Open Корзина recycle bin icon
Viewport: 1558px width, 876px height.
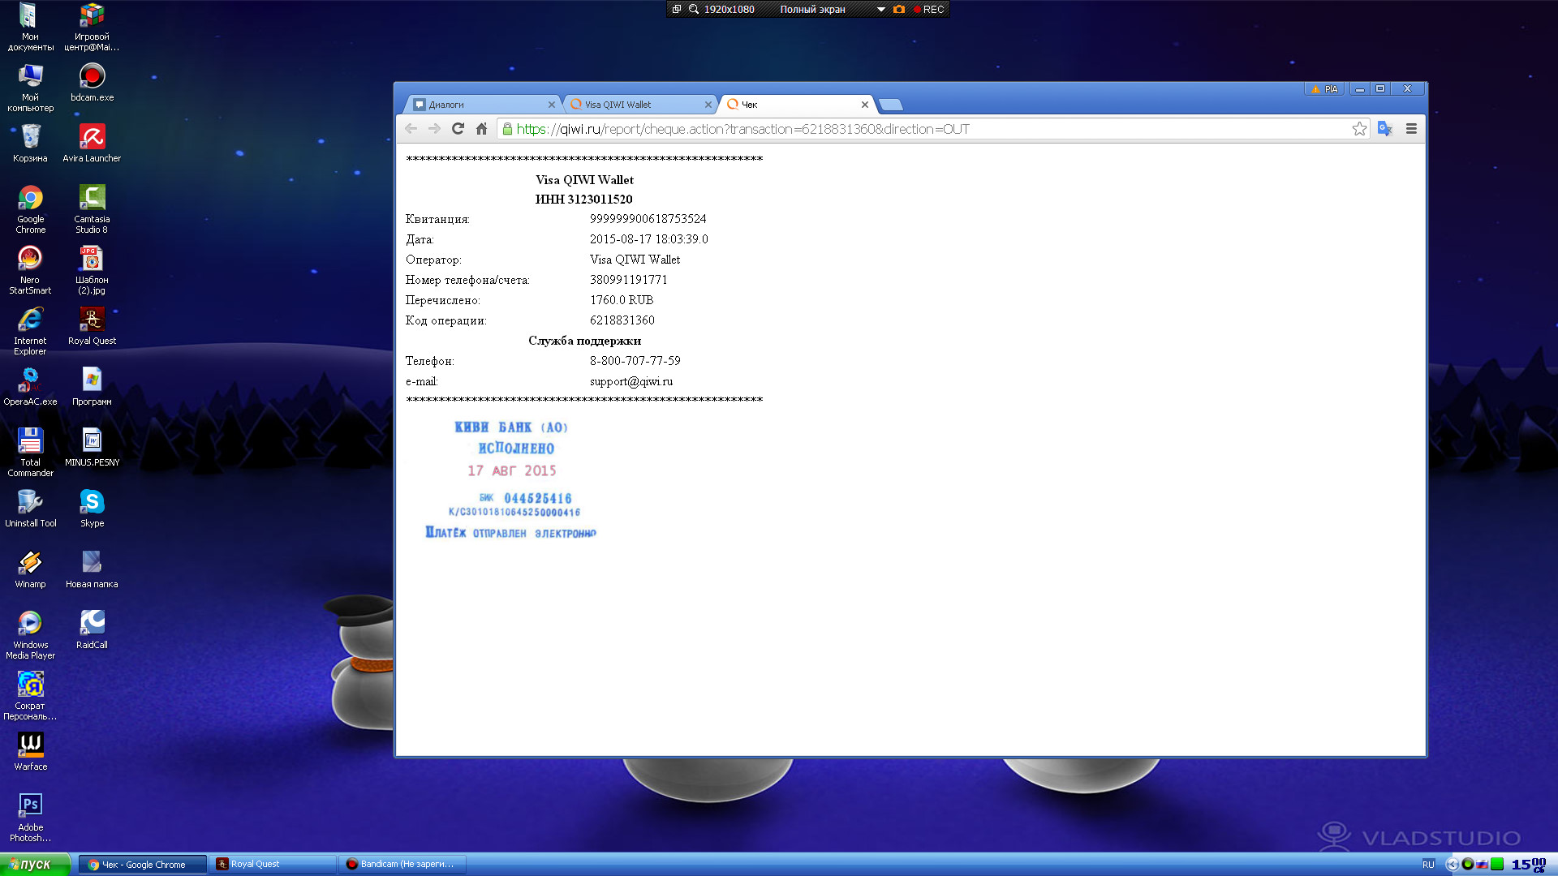pos(30,144)
